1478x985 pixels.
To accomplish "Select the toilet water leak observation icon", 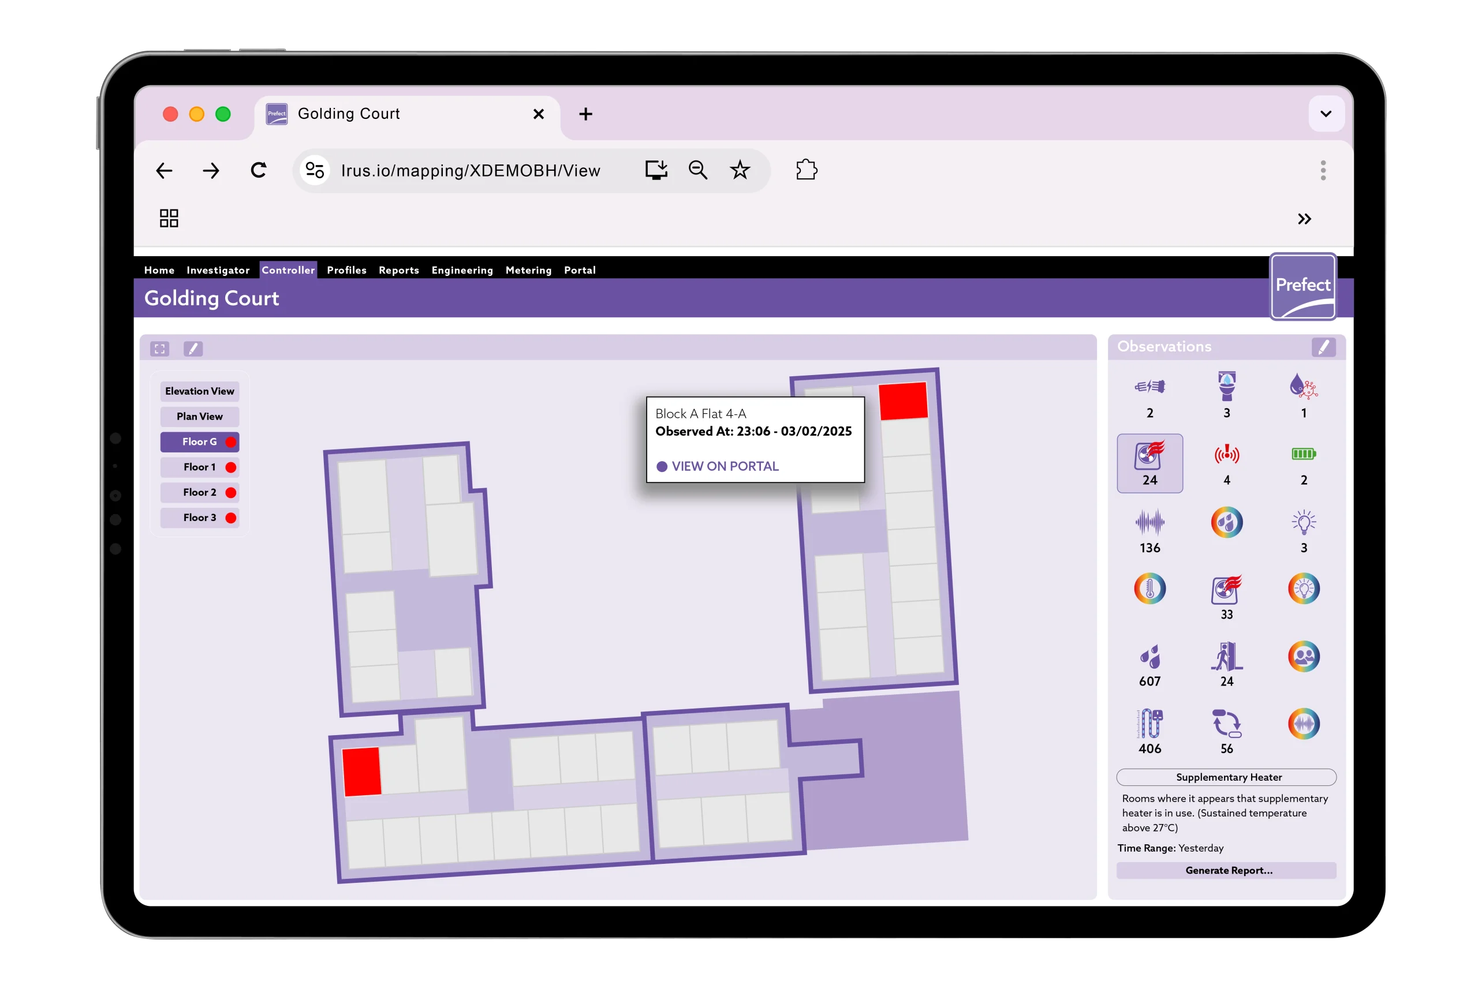I will coord(1226,387).
